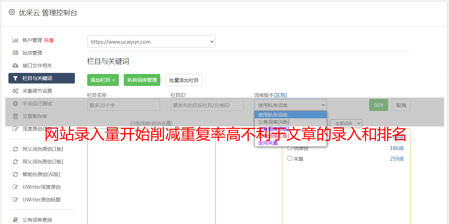Image resolution: width=449 pixels, height=224 pixels.
Task: Click the green 添加栏目 + button
Action: (x=103, y=80)
